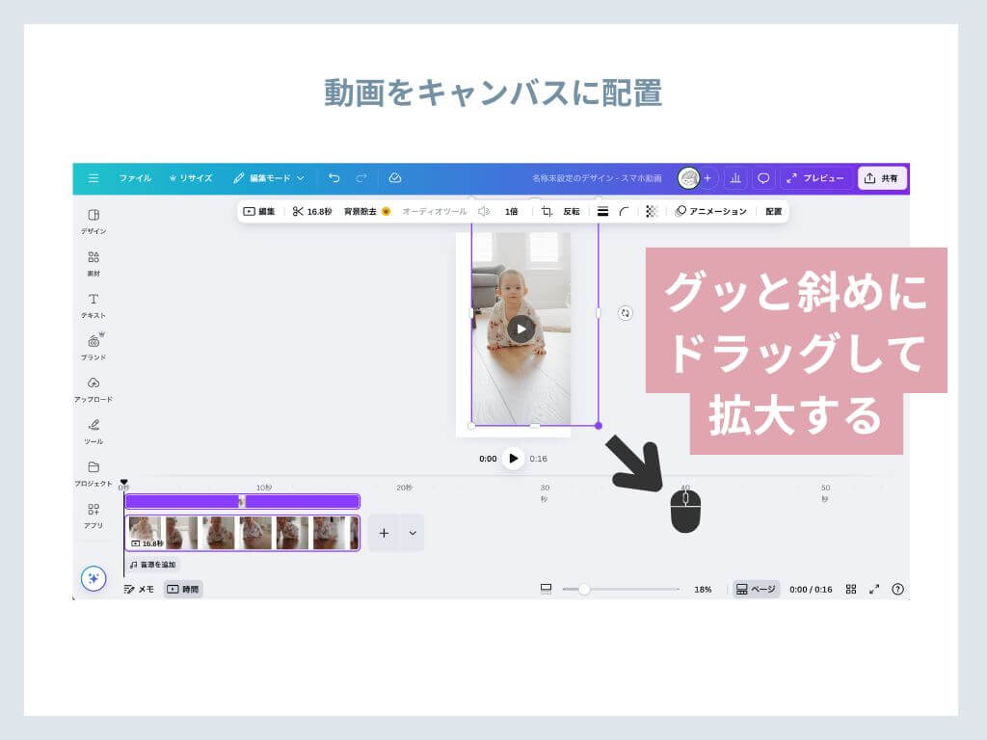Toggle the ページ pages view
Screen dimensions: 987x740
click(x=755, y=589)
